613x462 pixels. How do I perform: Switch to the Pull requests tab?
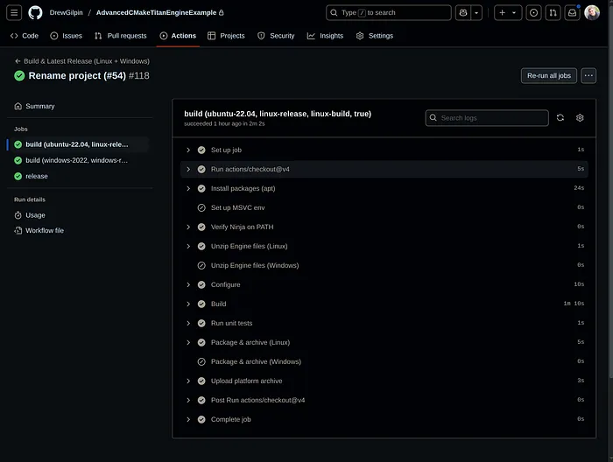(121, 36)
